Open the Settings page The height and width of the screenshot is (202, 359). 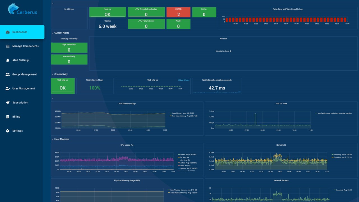[22, 131]
